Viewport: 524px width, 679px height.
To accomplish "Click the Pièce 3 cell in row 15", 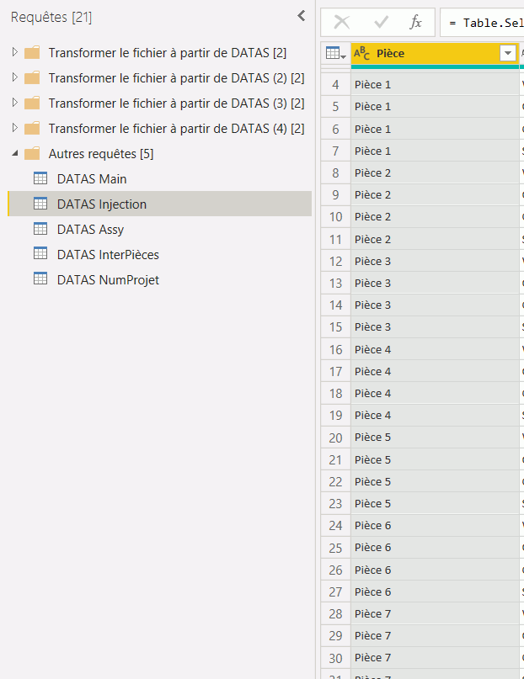I will (435, 327).
